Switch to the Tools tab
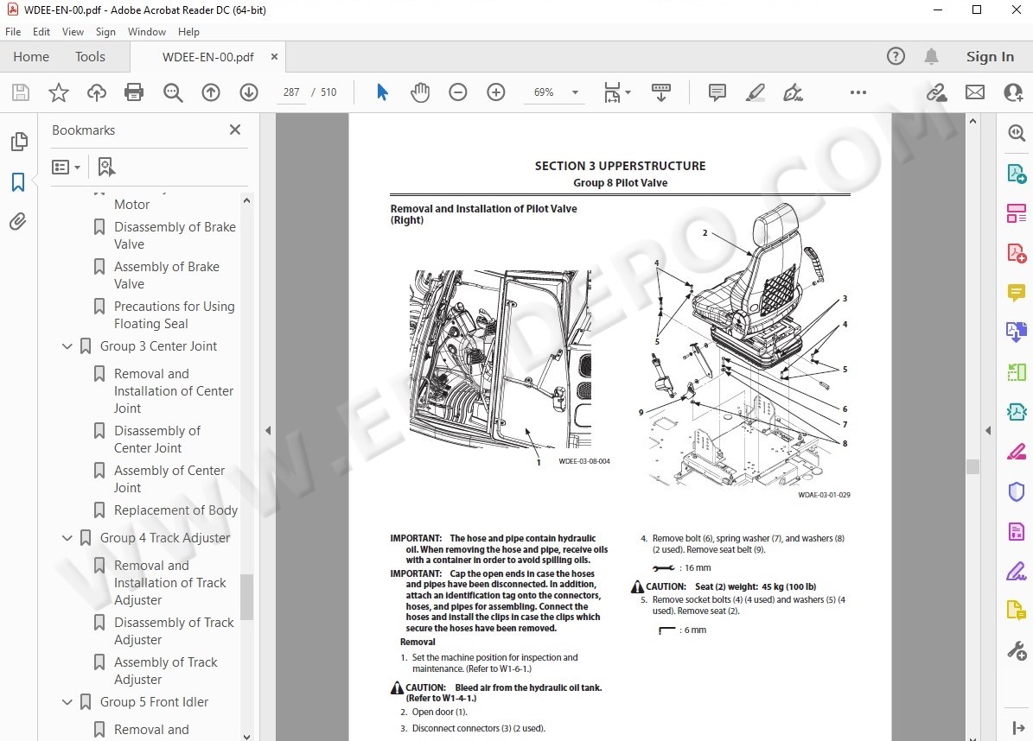The image size is (1033, 741). tap(90, 57)
